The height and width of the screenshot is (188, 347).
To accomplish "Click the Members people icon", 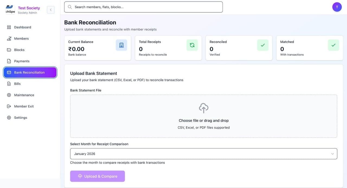I will click(x=9, y=39).
